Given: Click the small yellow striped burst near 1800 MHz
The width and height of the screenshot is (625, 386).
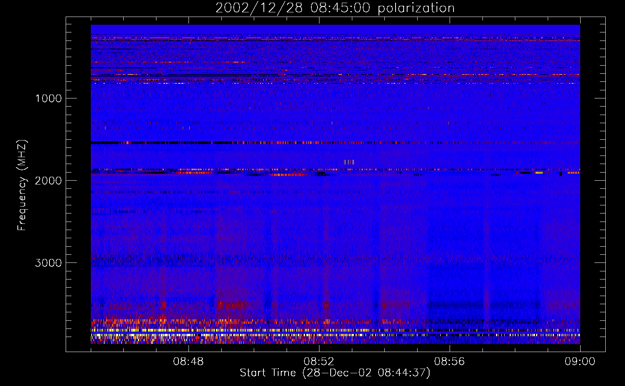Looking at the screenshot, I should [349, 162].
